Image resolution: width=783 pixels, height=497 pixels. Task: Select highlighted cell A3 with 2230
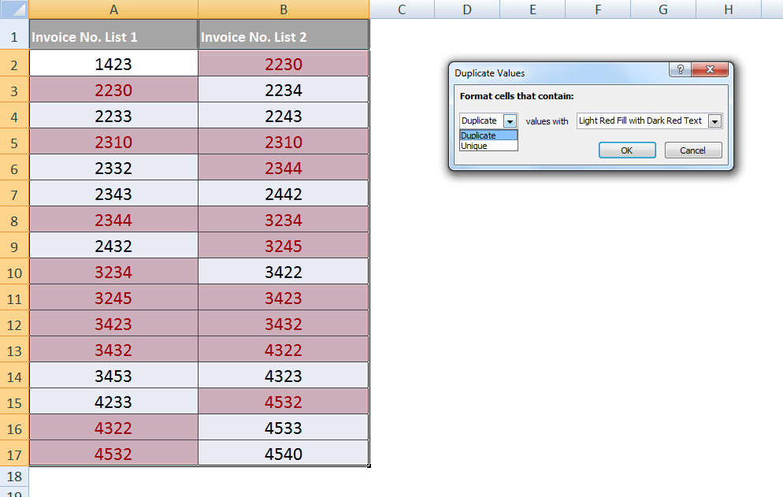pyautogui.click(x=114, y=90)
